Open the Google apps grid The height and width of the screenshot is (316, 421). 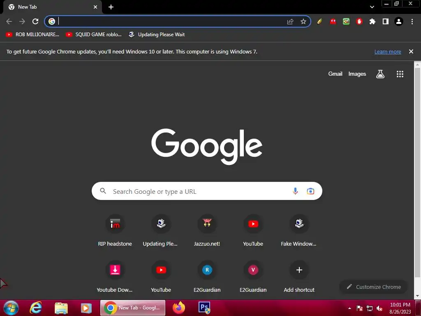pyautogui.click(x=400, y=74)
